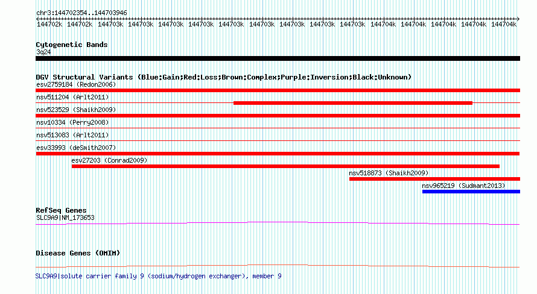
Task: Click the first 144702k ruler label
Action: [49, 24]
